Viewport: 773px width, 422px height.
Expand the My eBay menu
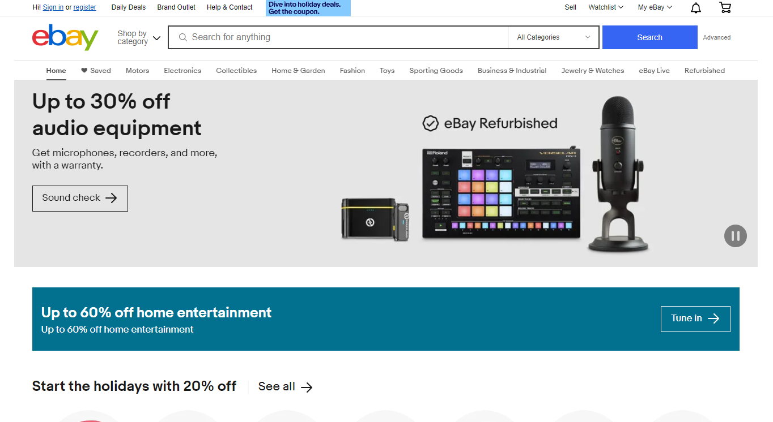655,7
